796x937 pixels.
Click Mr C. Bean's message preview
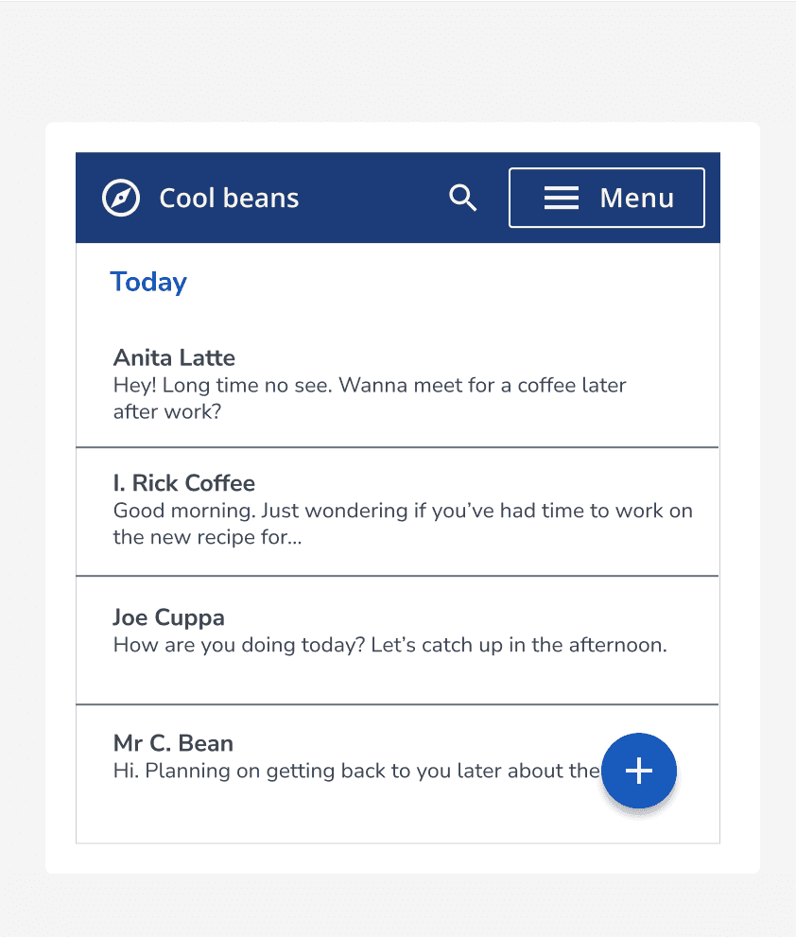tap(350, 771)
